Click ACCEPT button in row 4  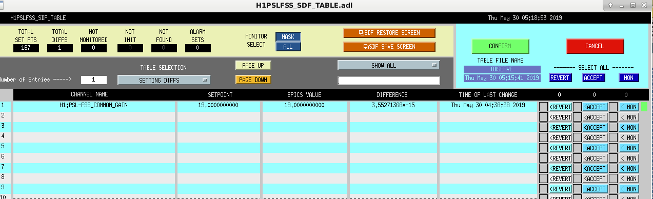coord(595,137)
